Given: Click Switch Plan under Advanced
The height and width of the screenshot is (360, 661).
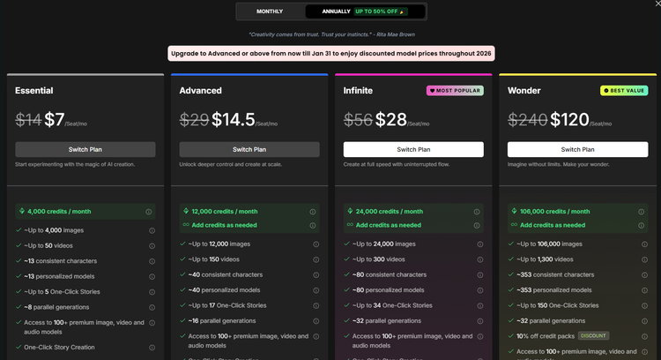Looking at the screenshot, I should click(249, 149).
